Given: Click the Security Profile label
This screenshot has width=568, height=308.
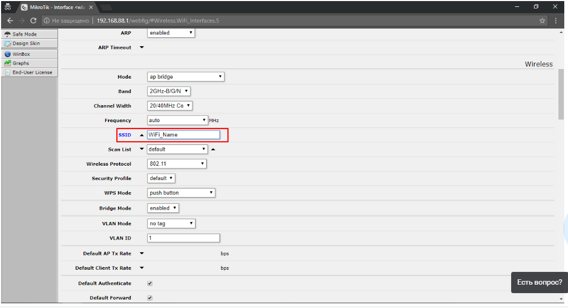Looking at the screenshot, I should [111, 178].
